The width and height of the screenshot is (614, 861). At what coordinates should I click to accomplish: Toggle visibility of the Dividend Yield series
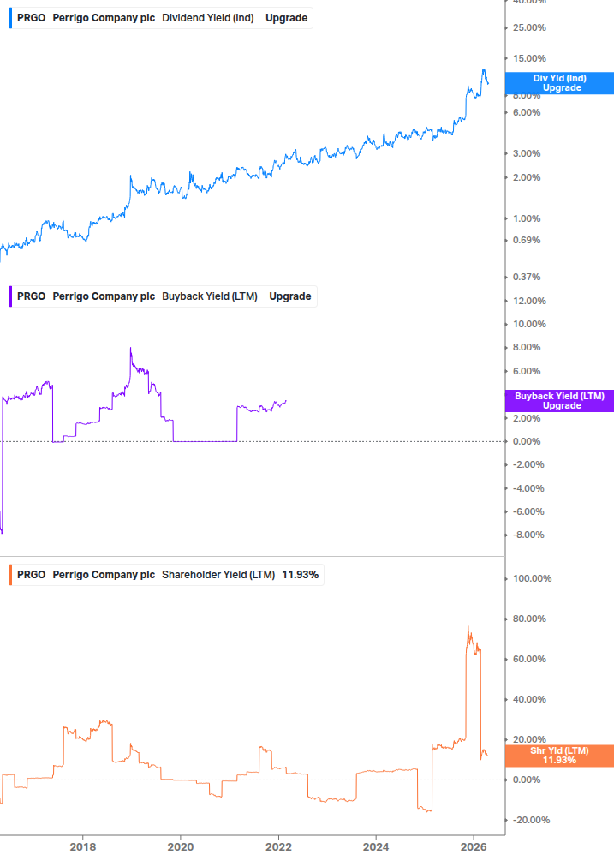click(x=9, y=17)
